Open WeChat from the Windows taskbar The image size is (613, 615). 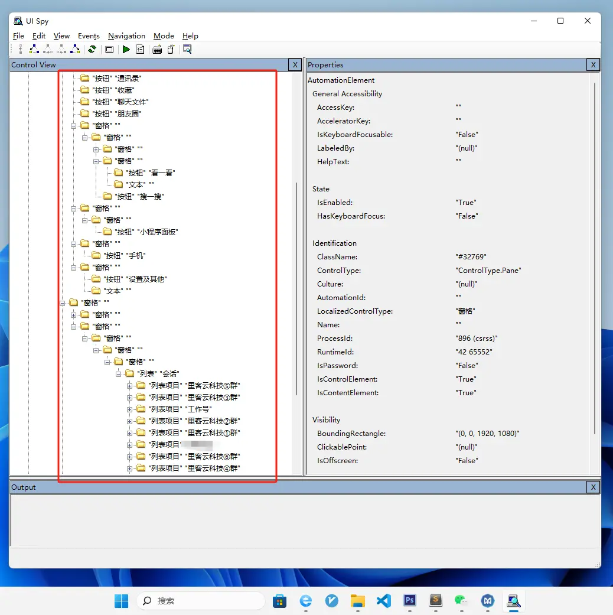click(460, 601)
